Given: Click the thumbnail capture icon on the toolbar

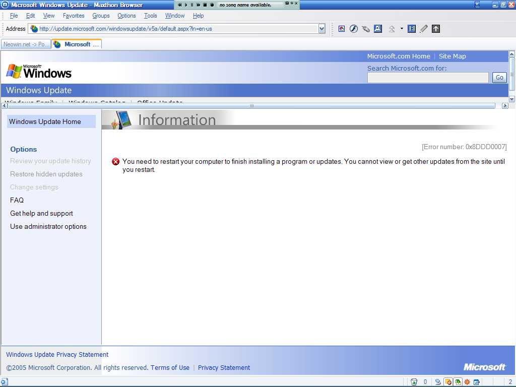Looking at the screenshot, I should click(x=378, y=29).
